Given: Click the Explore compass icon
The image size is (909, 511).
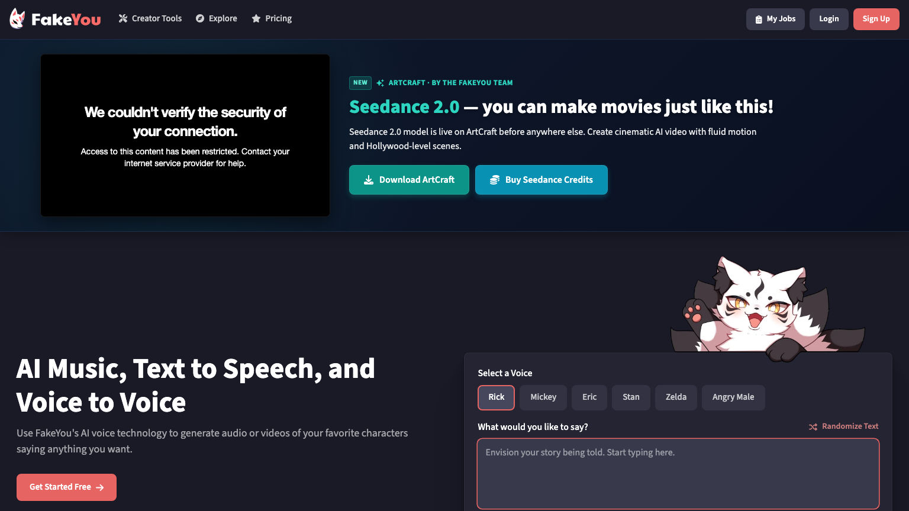Looking at the screenshot, I should (x=200, y=18).
